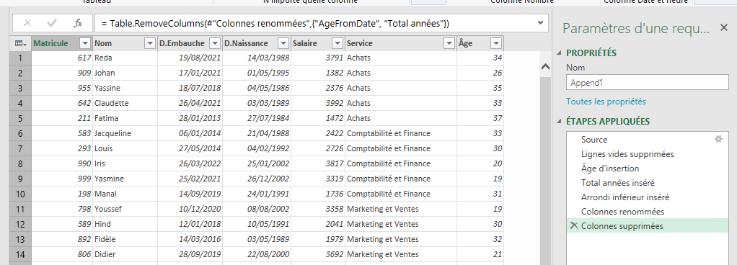This screenshot has width=737, height=265.
Task: Click Youssef's Marketing et Ventes cell
Action: [x=401, y=209]
